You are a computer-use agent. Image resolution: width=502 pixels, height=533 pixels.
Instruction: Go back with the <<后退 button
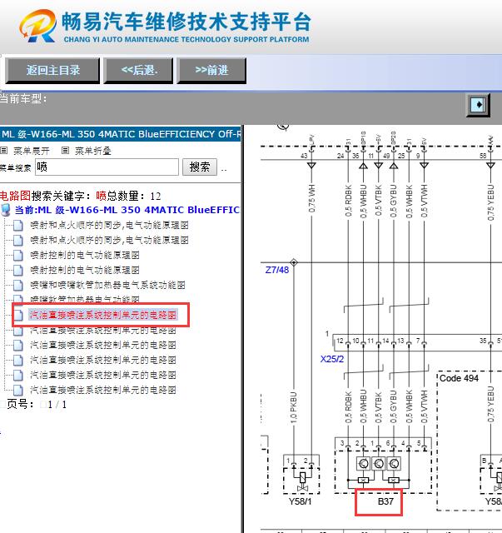139,70
